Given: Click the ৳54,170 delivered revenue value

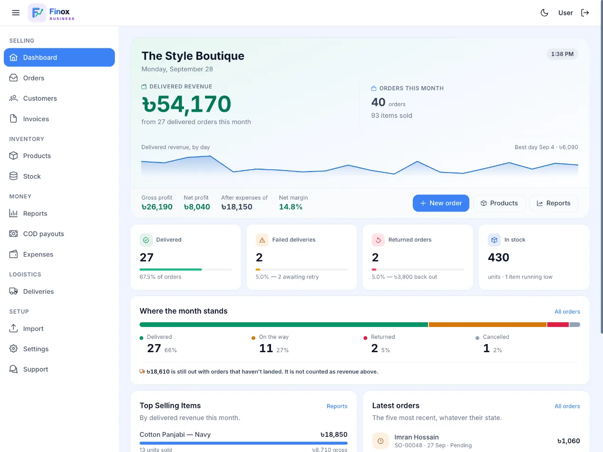Looking at the screenshot, I should pyautogui.click(x=186, y=104).
